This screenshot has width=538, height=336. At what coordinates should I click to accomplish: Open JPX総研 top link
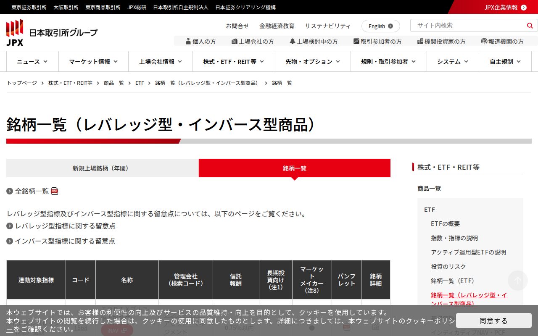click(x=137, y=7)
